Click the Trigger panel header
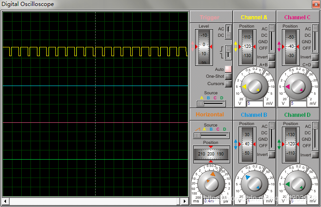 pos(211,17)
